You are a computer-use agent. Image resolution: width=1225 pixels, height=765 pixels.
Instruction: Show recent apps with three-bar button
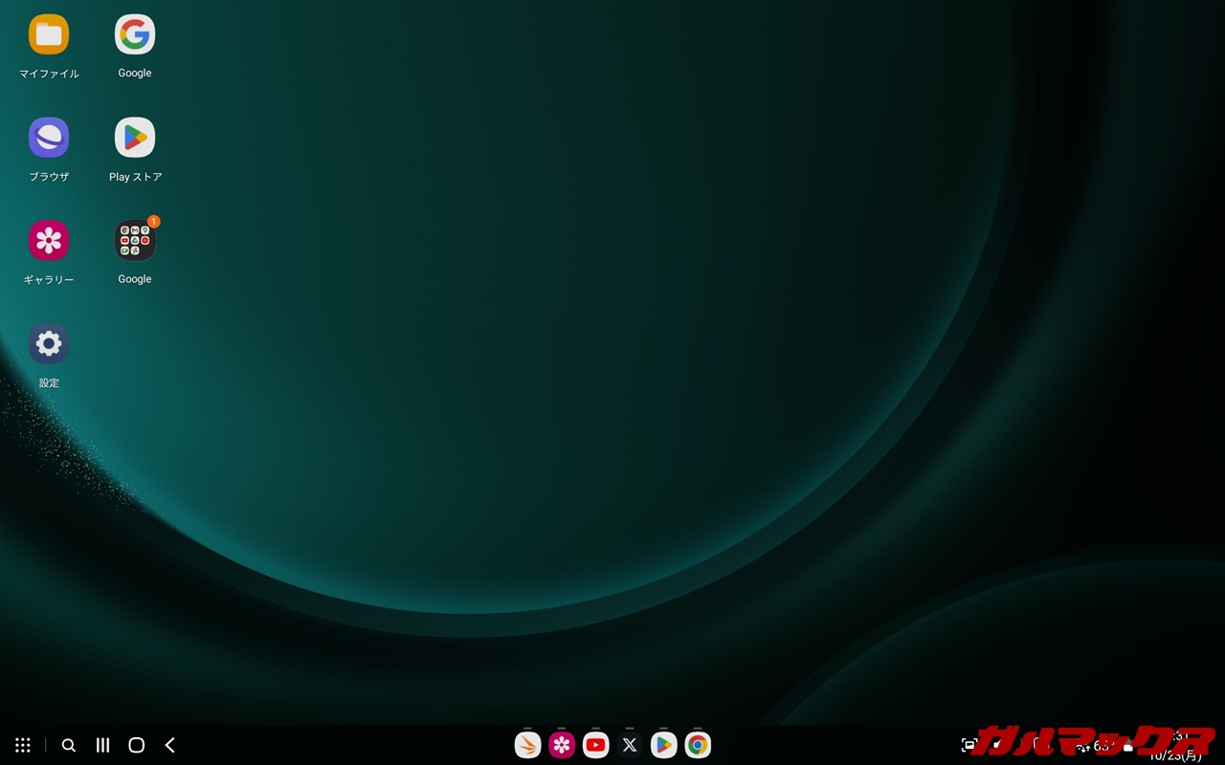point(102,745)
